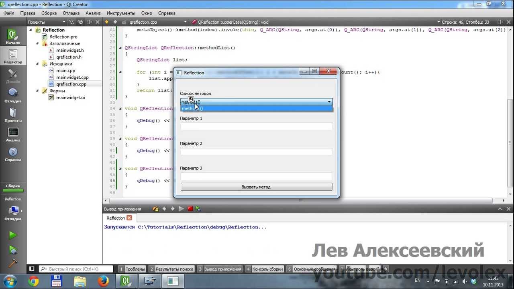Click the Параметр 3 input field
This screenshot has width=514, height=289.
coord(256,176)
